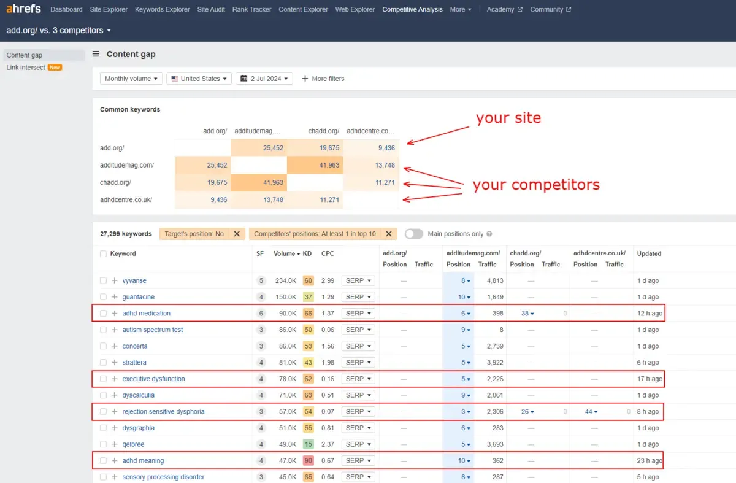Remove the Competitors' positions filter via its X icon
The width and height of the screenshot is (736, 483).
click(x=388, y=234)
